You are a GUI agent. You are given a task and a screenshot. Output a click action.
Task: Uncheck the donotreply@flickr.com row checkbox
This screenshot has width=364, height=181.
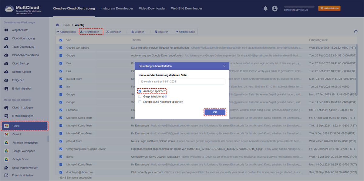click(61, 172)
